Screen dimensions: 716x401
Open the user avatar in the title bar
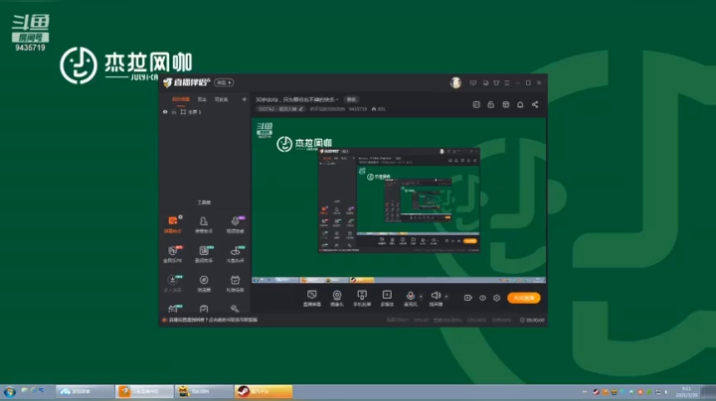(x=455, y=82)
